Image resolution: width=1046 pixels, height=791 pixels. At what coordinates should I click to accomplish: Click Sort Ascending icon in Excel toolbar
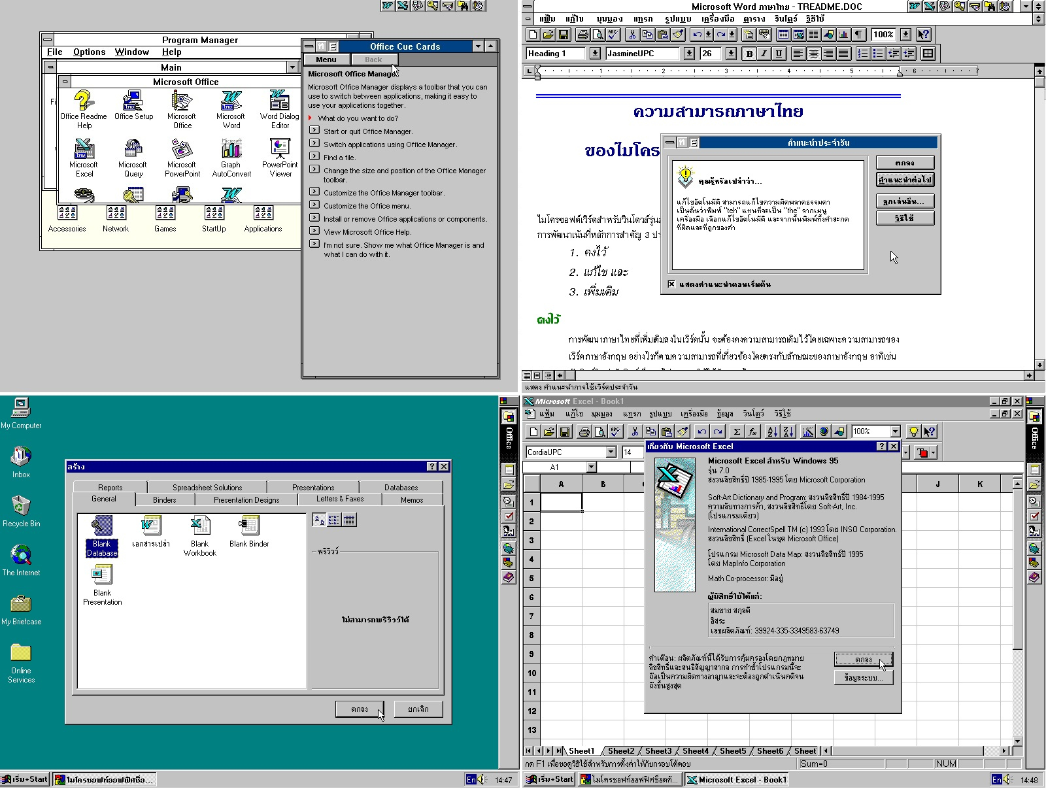click(x=772, y=431)
